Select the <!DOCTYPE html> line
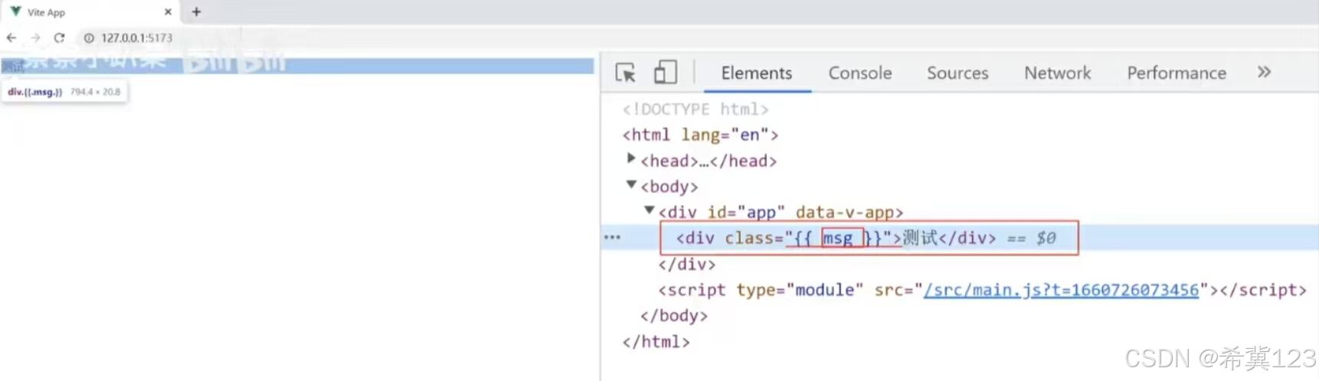Viewport: 1319px width, 381px height. (696, 109)
